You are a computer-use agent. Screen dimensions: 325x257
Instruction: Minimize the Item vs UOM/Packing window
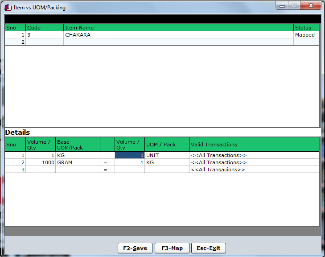click(282, 6)
